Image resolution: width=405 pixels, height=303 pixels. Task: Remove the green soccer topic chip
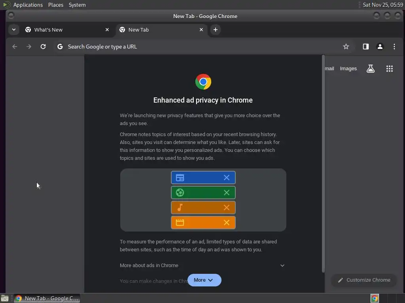tap(227, 193)
